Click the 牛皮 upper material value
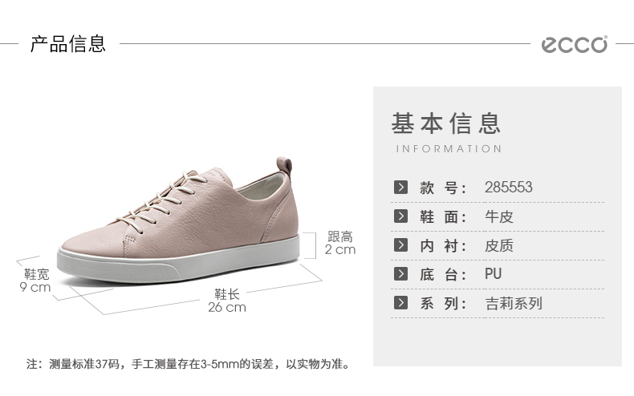This screenshot has width=634, height=396. click(x=499, y=216)
